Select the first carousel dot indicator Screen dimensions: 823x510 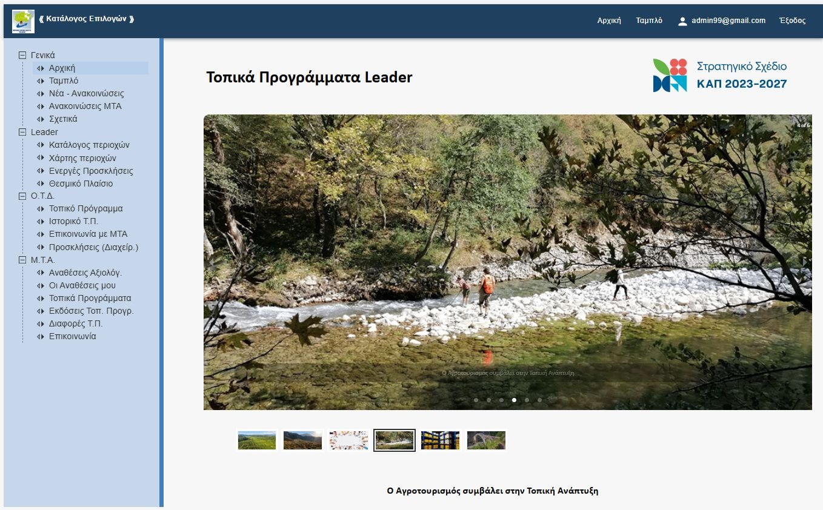[476, 400]
